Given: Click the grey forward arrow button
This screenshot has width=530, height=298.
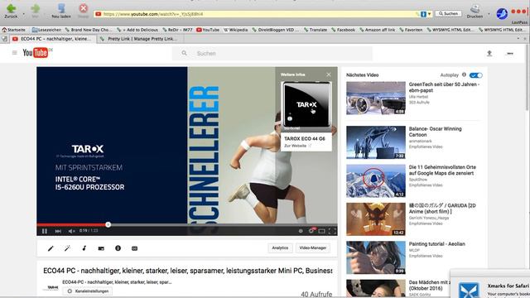Looking at the screenshot, I should click(x=35, y=9).
